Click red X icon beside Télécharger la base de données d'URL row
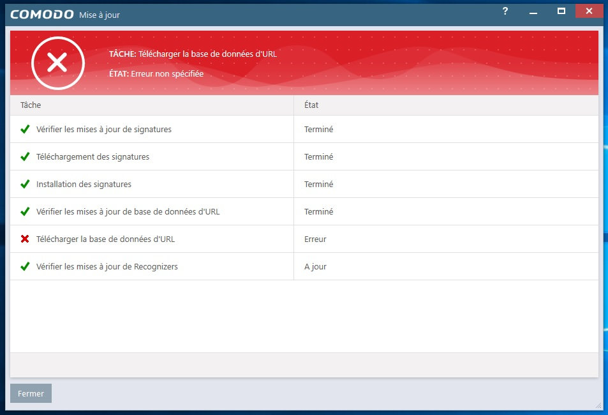 [x=26, y=239]
